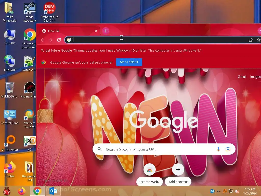
Task: Click Set as default button
Action: 129,62
